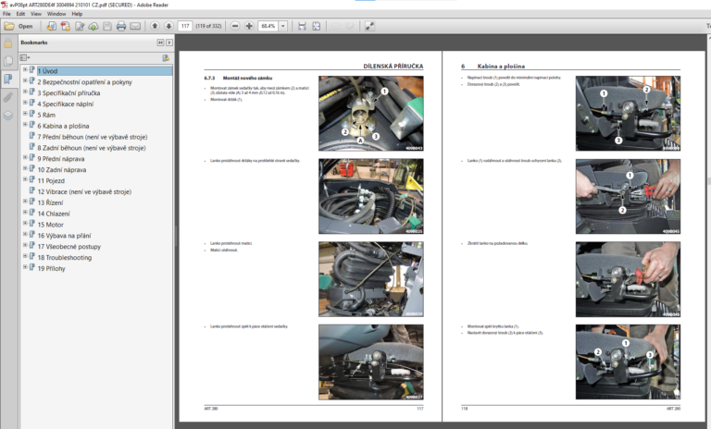Open the View menu
The image size is (711, 429).
[x=36, y=14]
